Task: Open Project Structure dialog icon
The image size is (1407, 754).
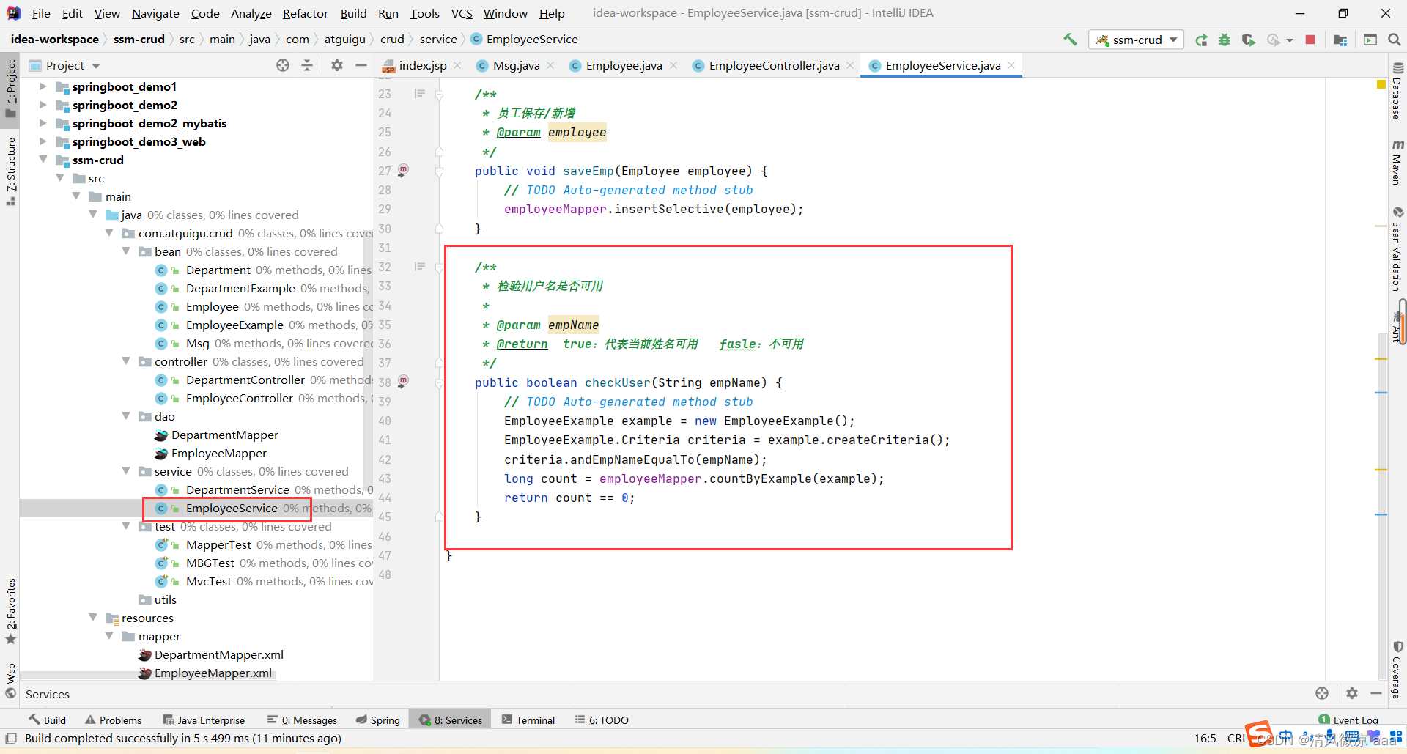Action: [1340, 40]
